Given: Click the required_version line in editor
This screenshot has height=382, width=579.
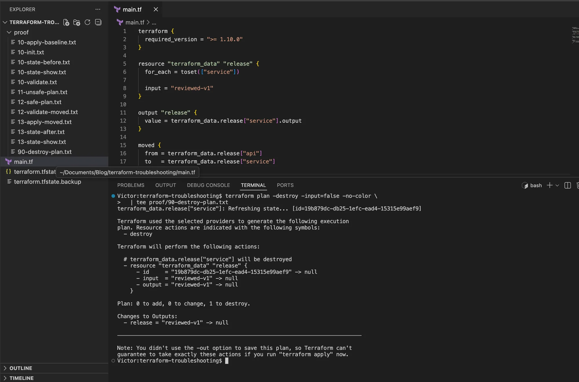Looking at the screenshot, I should (x=194, y=39).
